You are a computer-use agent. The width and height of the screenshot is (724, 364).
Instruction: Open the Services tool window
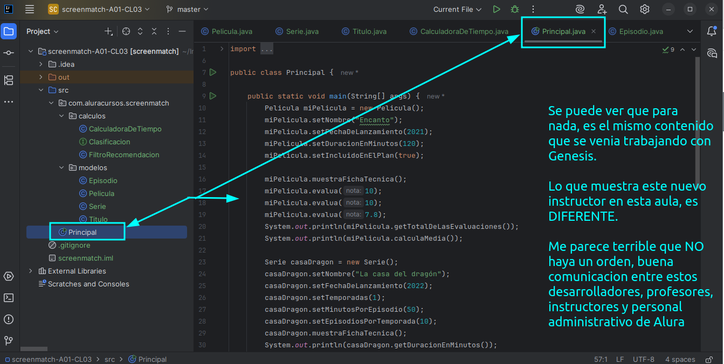point(9,276)
